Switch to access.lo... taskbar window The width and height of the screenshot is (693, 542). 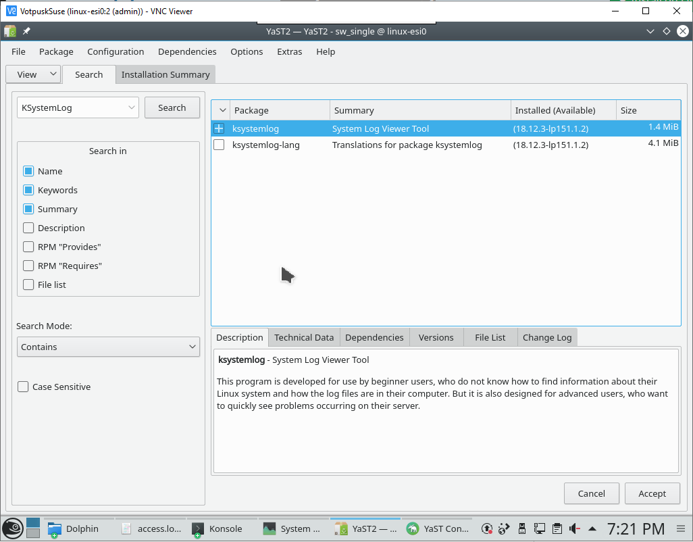151,528
